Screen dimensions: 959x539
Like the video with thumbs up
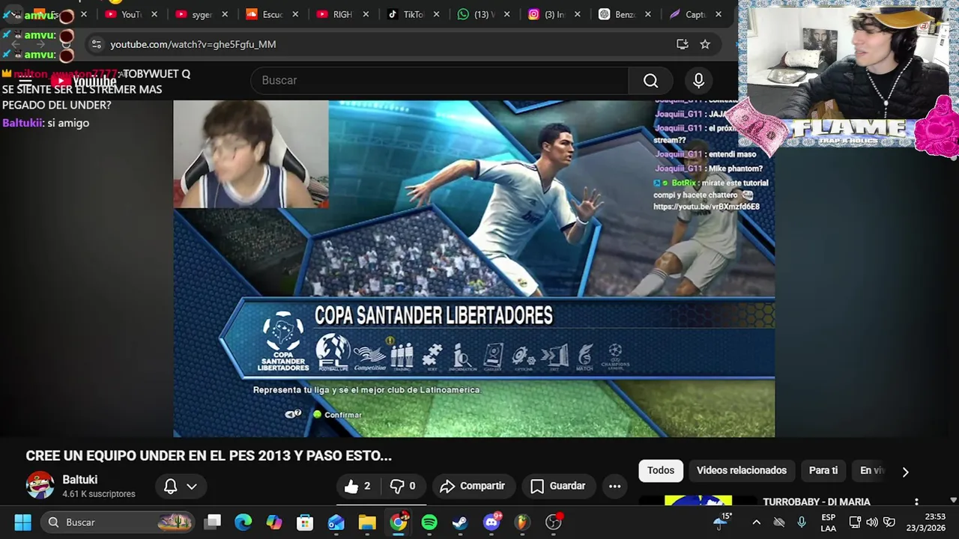pos(358,486)
